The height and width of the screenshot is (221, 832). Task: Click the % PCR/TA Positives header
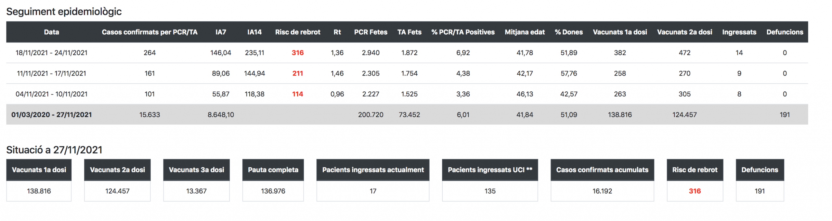click(463, 32)
